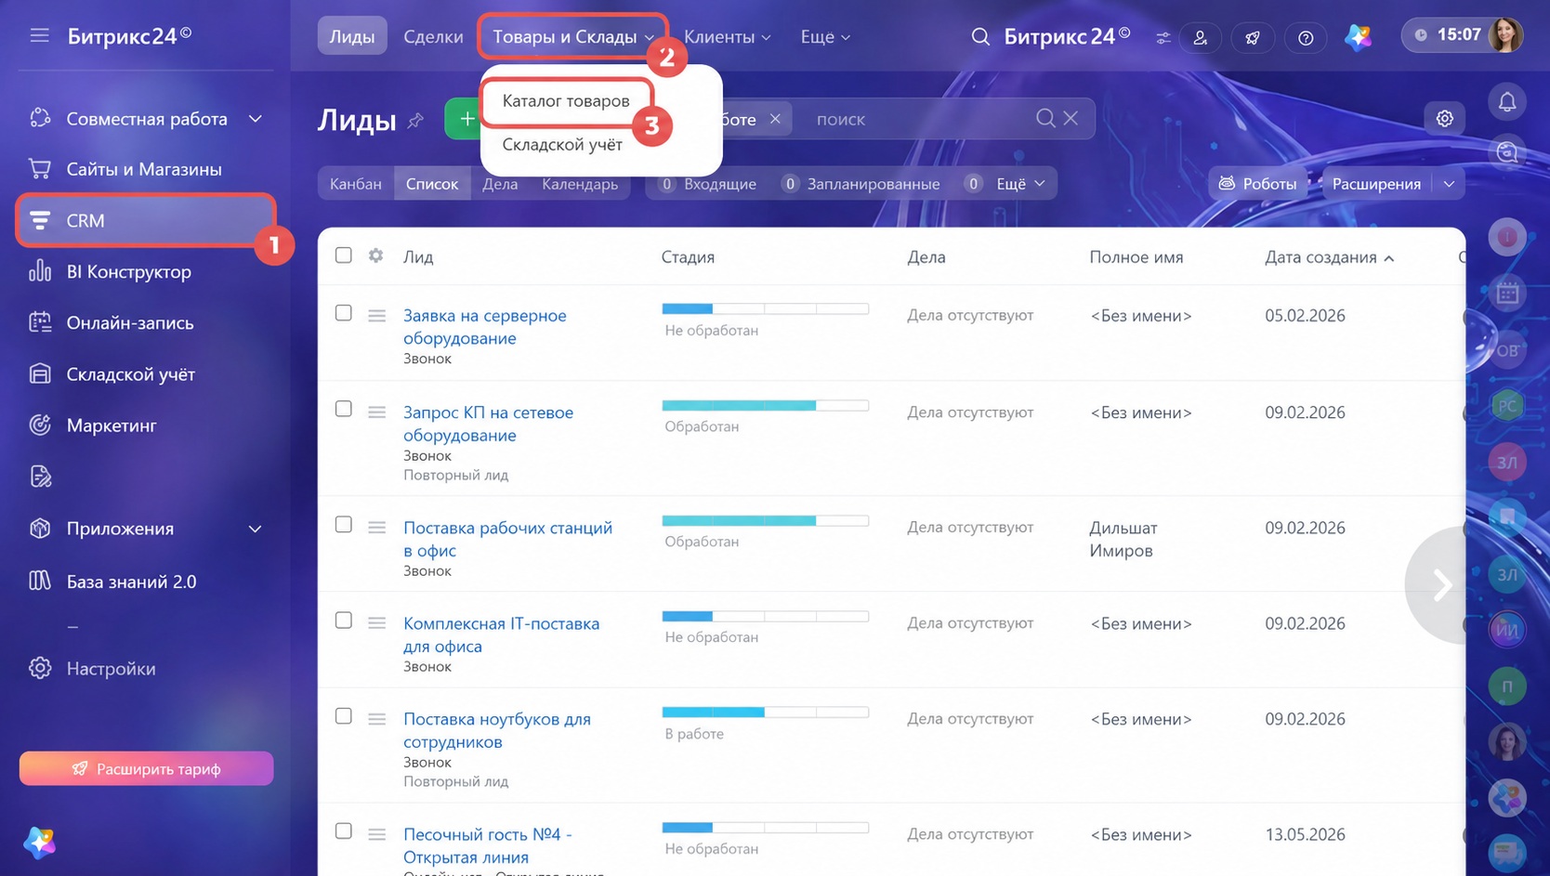1550x876 pixels.
Task: Open the lead Поставка ноутбуков для сотрудников
Action: tap(497, 730)
